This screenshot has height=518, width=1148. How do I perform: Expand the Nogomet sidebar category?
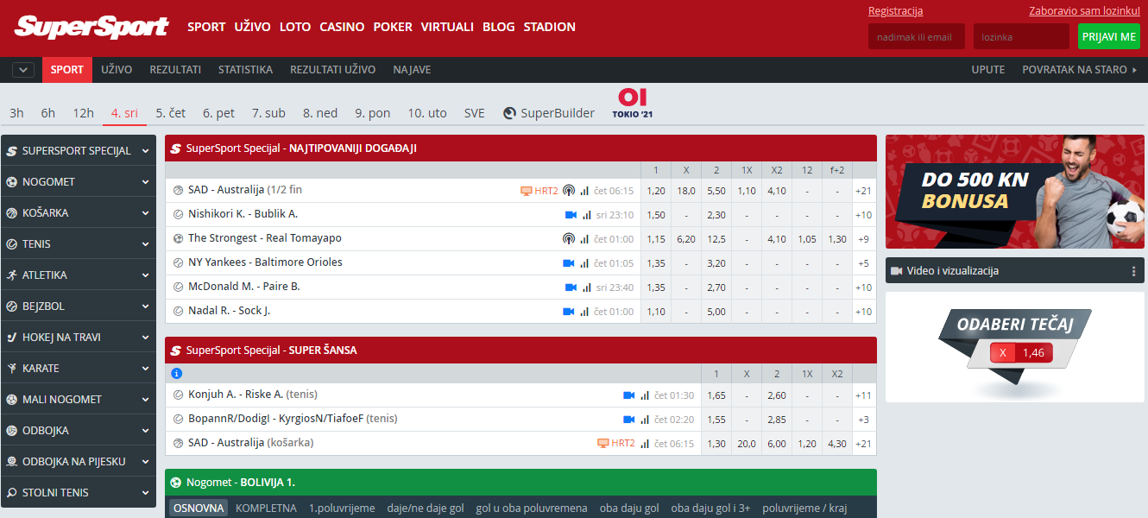[79, 182]
